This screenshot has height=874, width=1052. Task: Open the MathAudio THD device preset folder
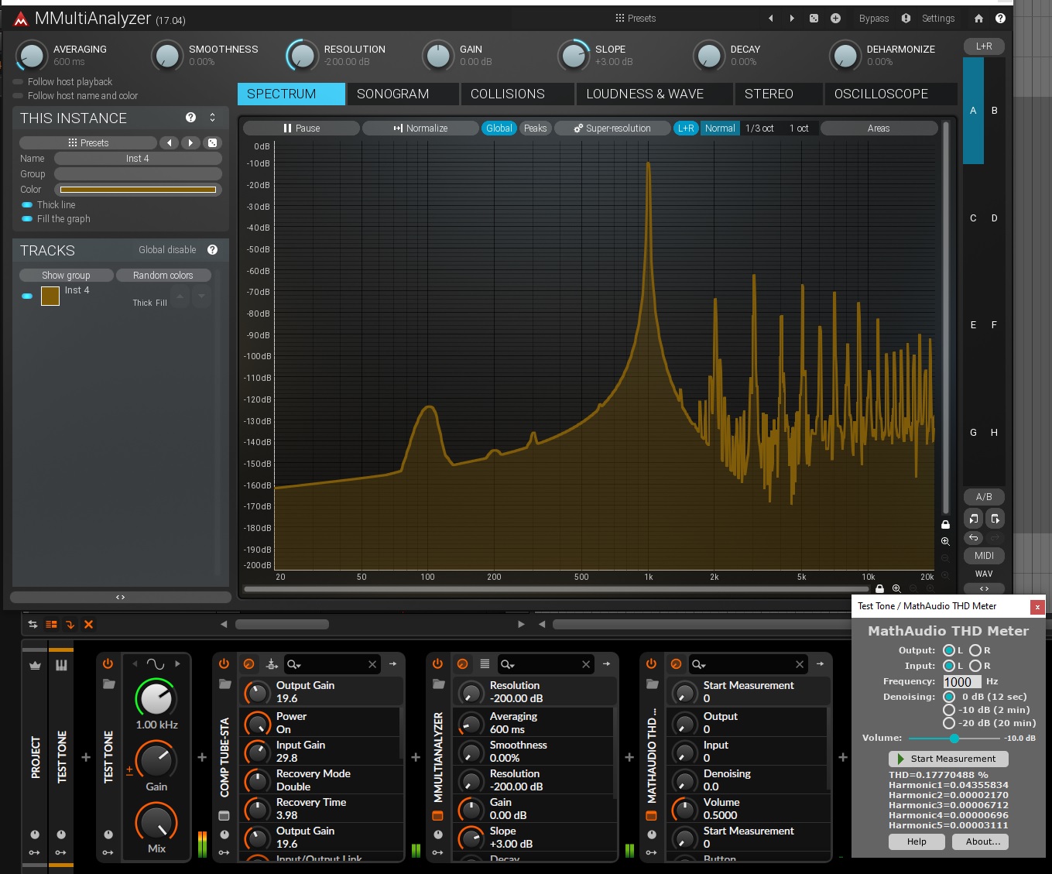653,684
